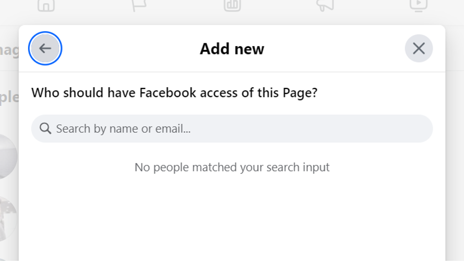Click the No people matched message
Image resolution: width=464 pixels, height=264 pixels.
232,167
